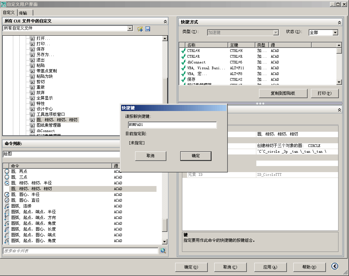Click the green check mark beside dbConnect shortcut

click(x=183, y=62)
